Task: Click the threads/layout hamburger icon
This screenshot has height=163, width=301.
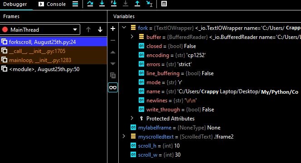Action: pos(75,4)
